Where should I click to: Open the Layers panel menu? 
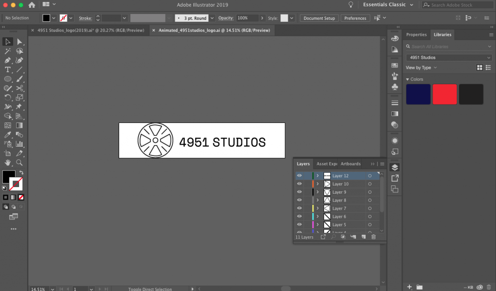(x=382, y=164)
